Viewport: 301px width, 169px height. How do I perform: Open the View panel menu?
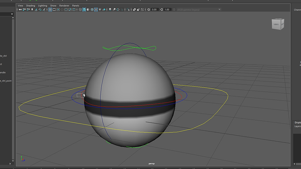20,5
